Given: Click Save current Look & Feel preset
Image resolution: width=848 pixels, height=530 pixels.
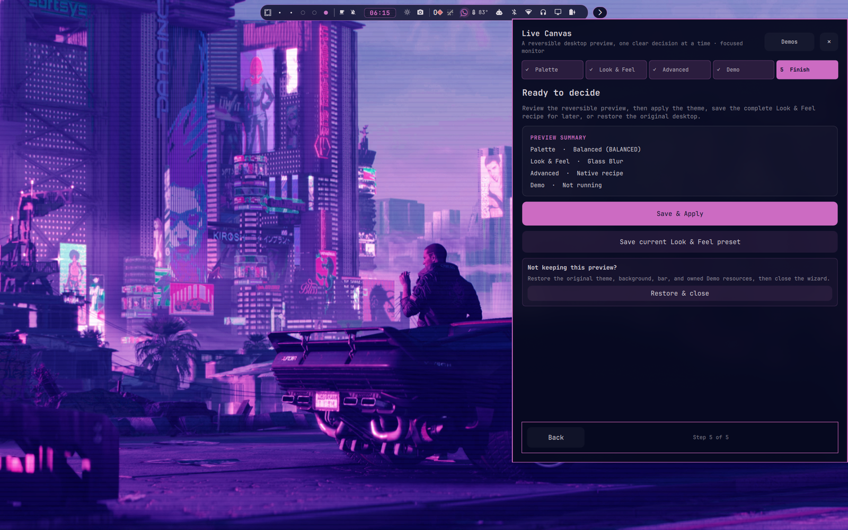Looking at the screenshot, I should [680, 242].
